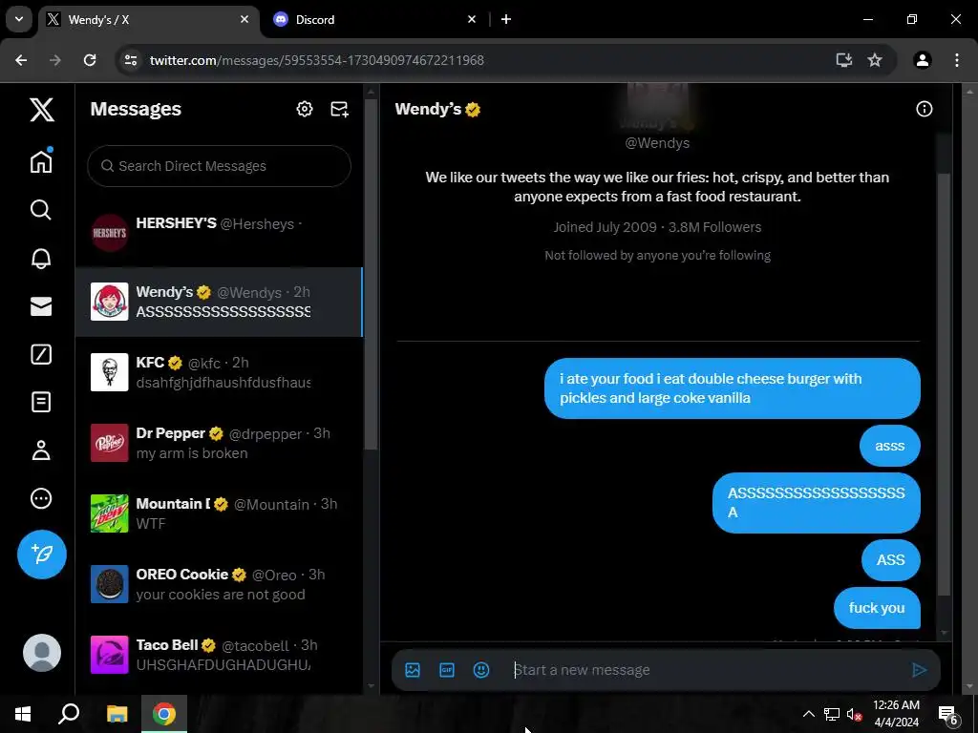Screen dimensions: 978x733
Task: Click the 'ASS' message bubble
Action: [890, 559]
